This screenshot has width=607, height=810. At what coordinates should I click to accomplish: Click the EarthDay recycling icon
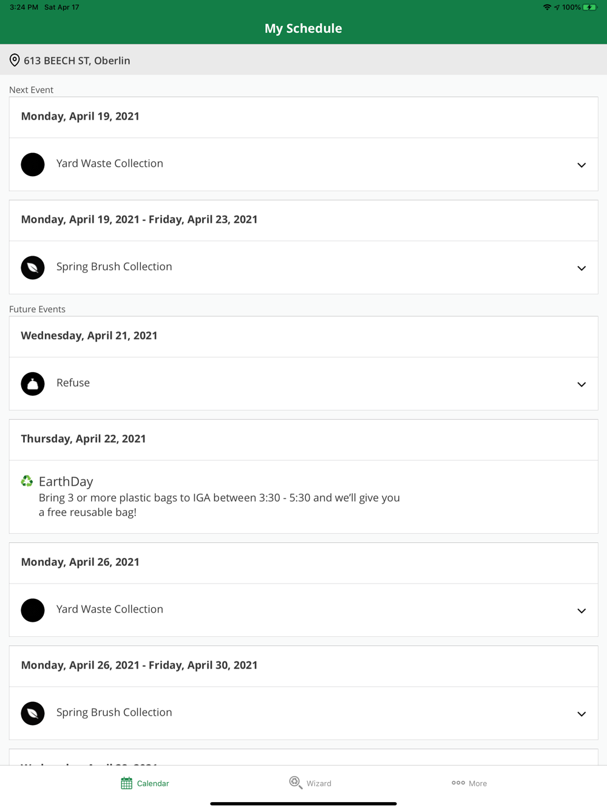point(27,481)
